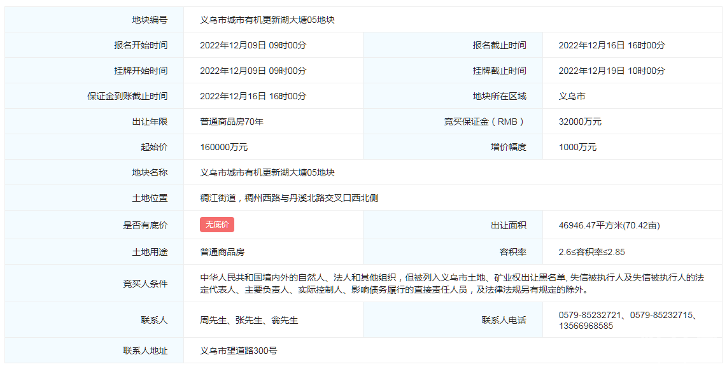727x369 pixels.
Task: Click the 土地用途 value 普通商品房
Action: [222, 252]
